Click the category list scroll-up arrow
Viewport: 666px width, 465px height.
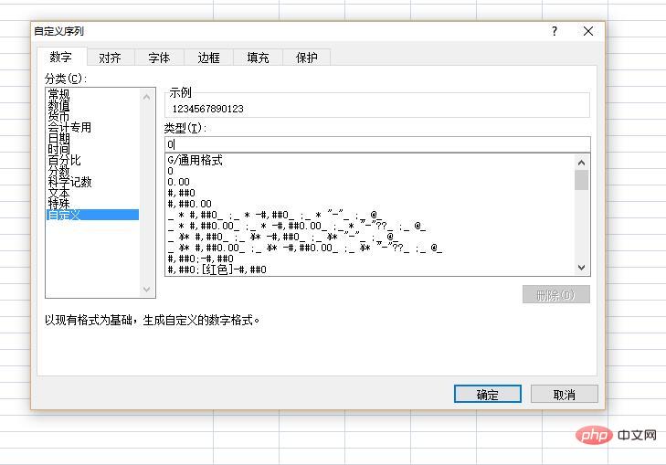point(146,97)
